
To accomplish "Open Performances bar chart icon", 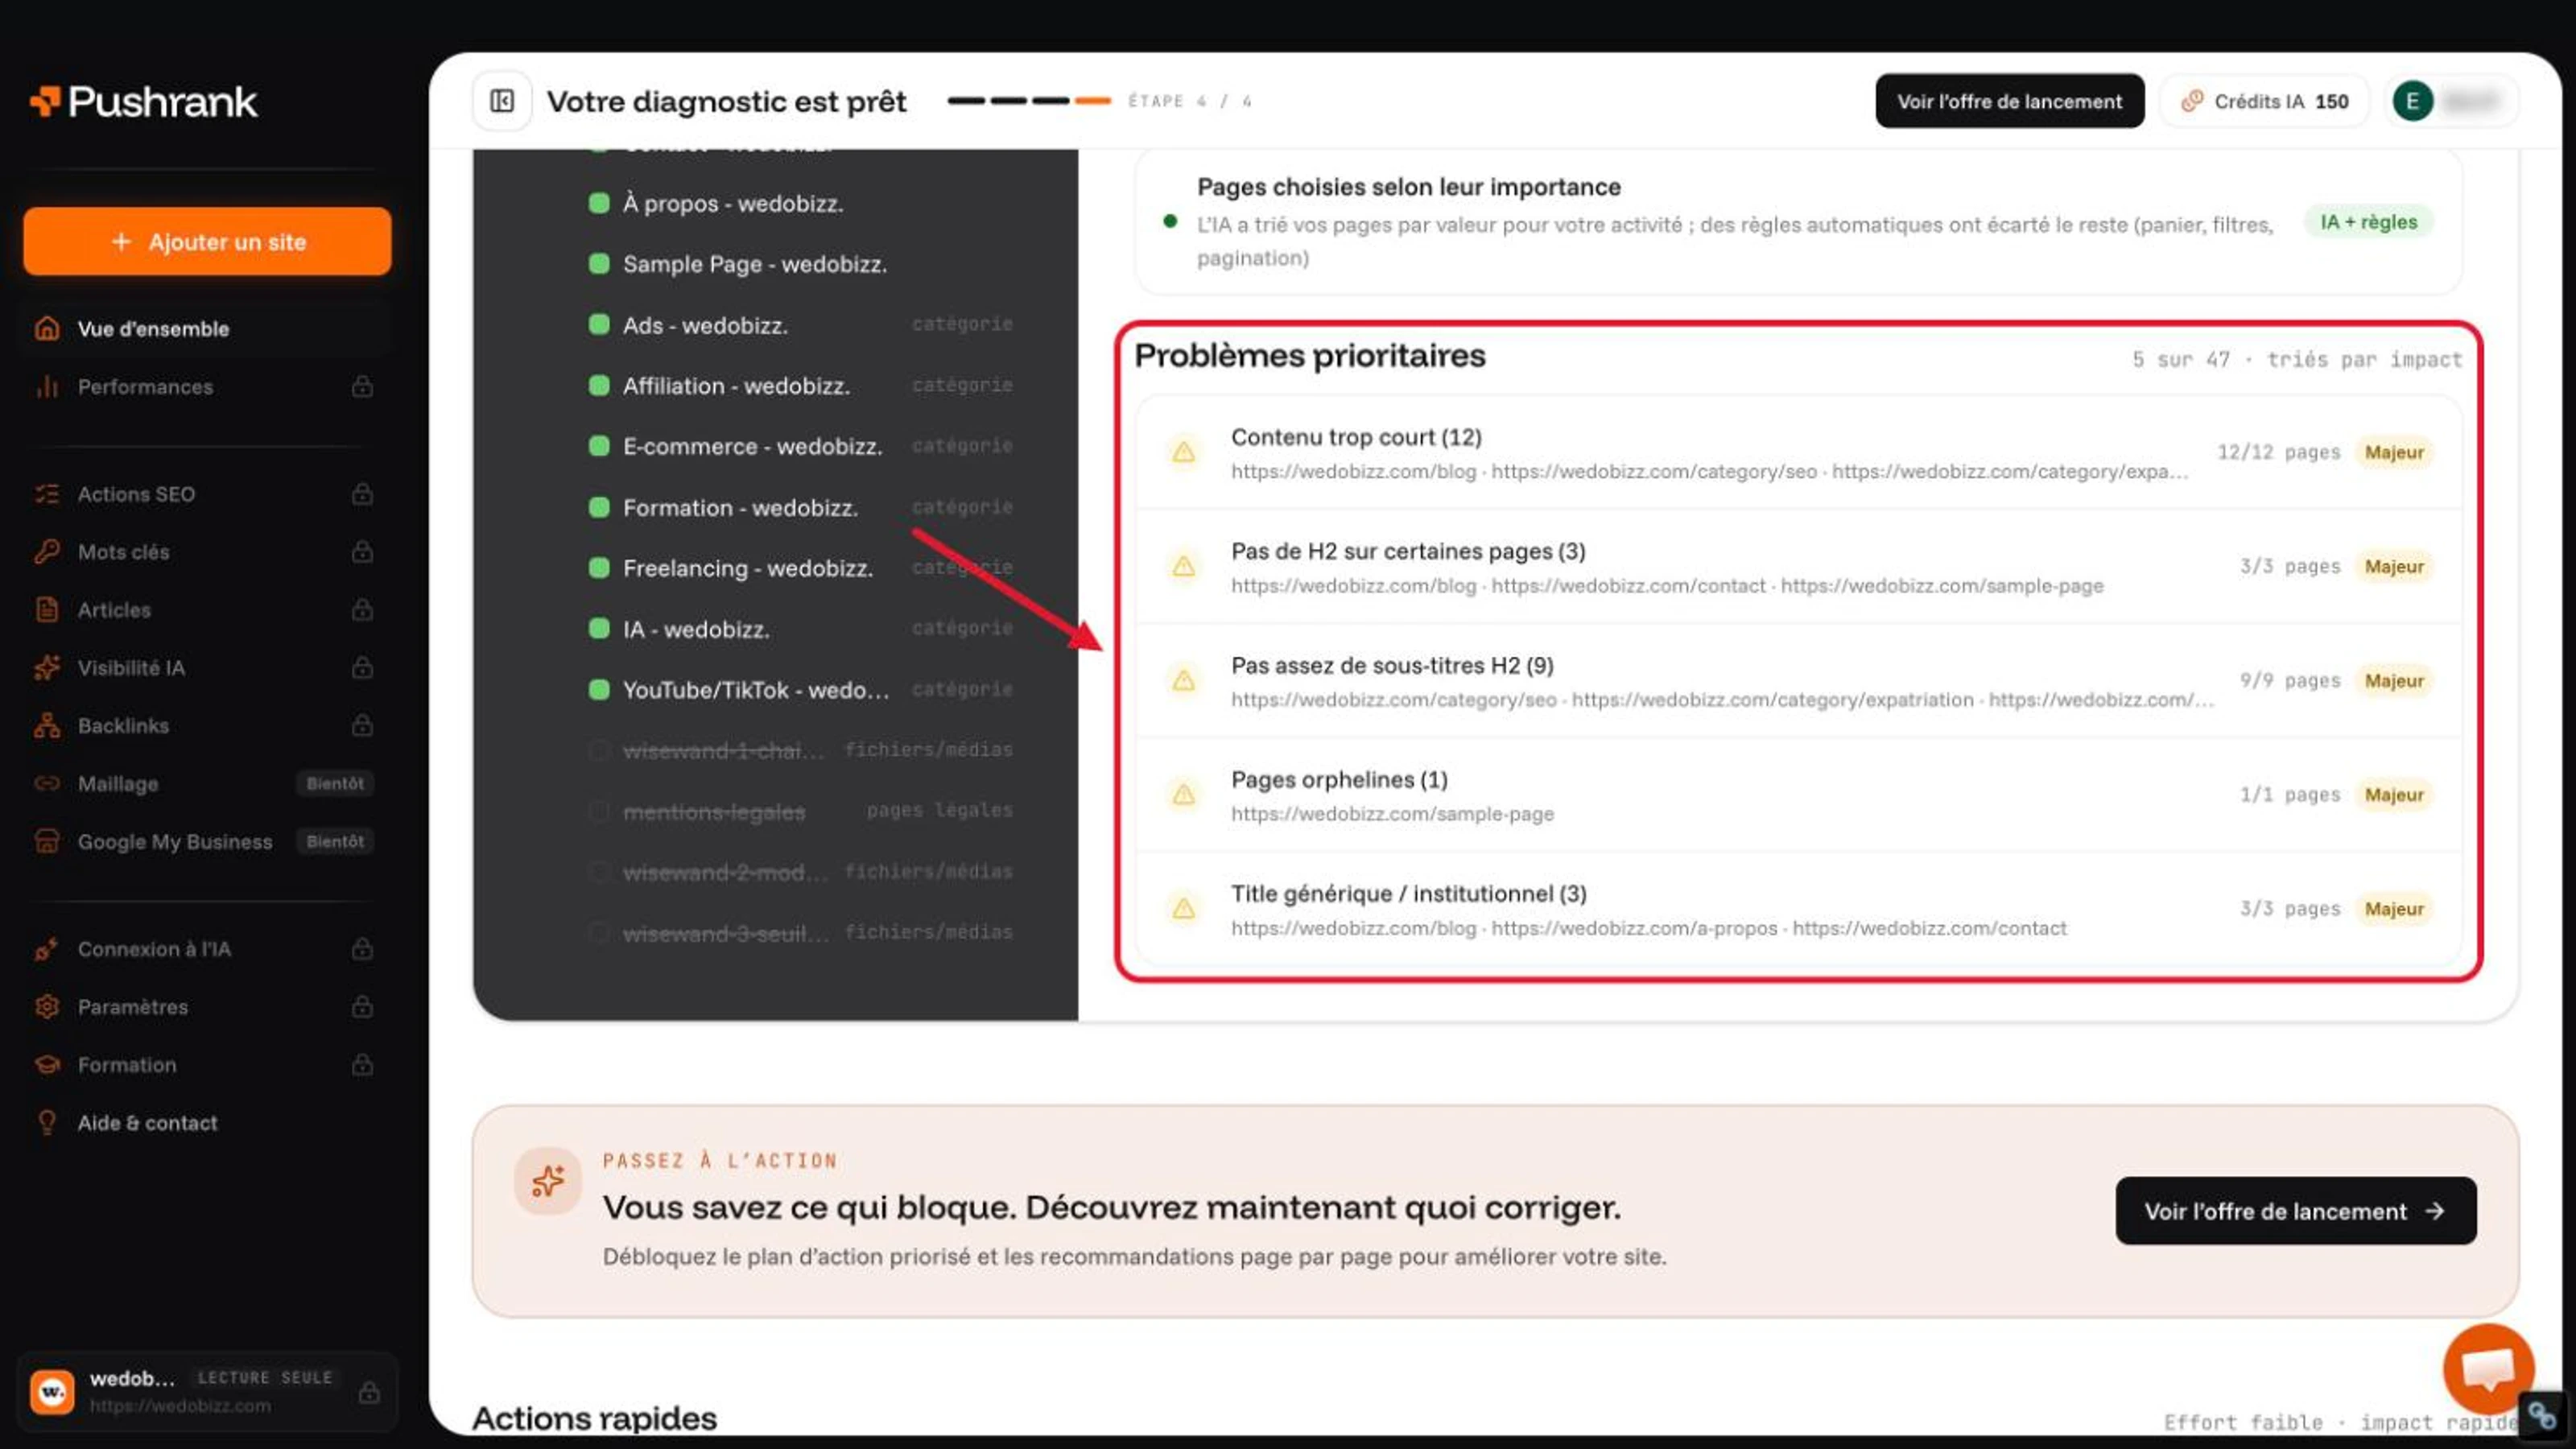I will (47, 386).
